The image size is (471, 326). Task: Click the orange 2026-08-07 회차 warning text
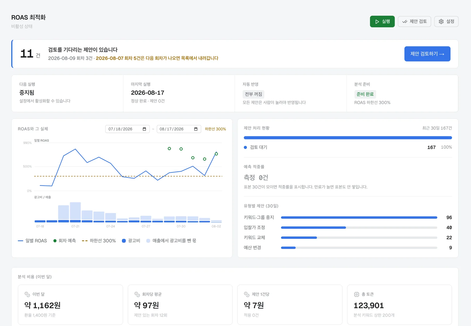pyautogui.click(x=157, y=58)
